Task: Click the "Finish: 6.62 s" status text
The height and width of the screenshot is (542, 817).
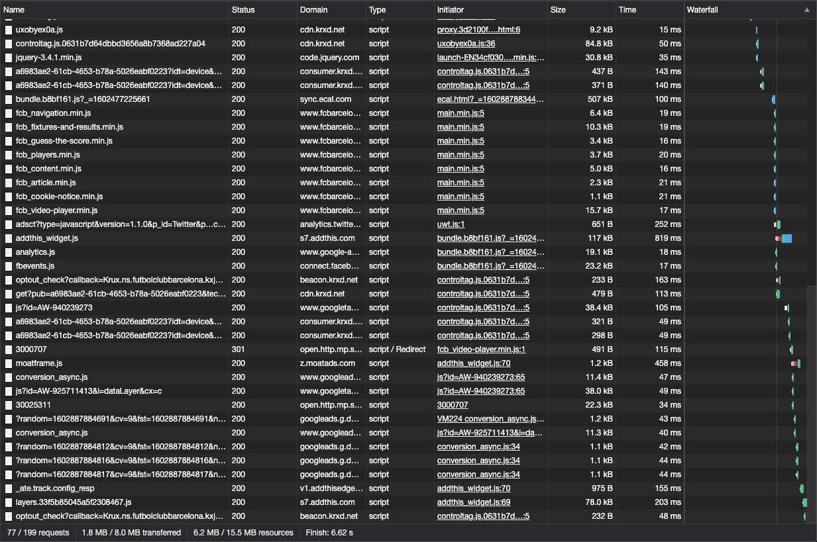Action: 329,533
